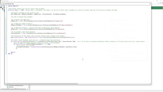Minimize the M-Files Admin window
Image resolution: width=163 pixels, height=92 pixels.
pyautogui.click(x=153, y=1)
